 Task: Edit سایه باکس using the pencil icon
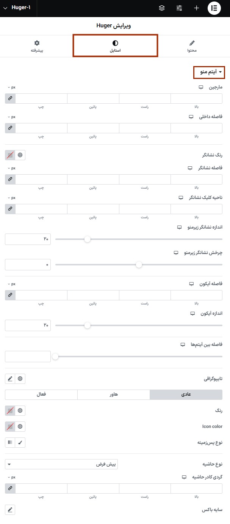click(10, 510)
